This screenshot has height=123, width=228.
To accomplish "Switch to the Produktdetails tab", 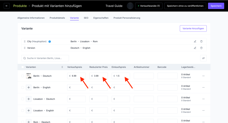I will click(57, 18).
